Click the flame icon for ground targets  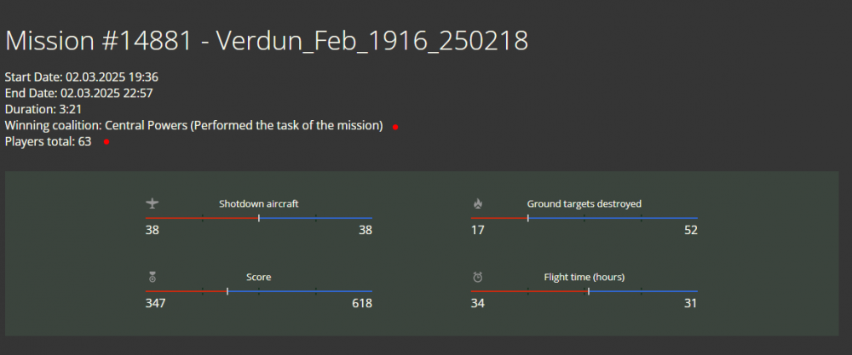tap(478, 203)
